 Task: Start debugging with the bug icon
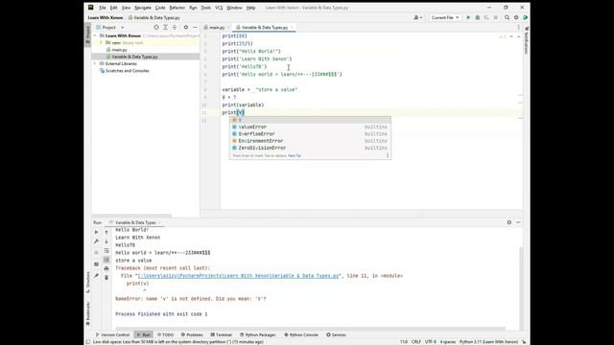[478, 17]
